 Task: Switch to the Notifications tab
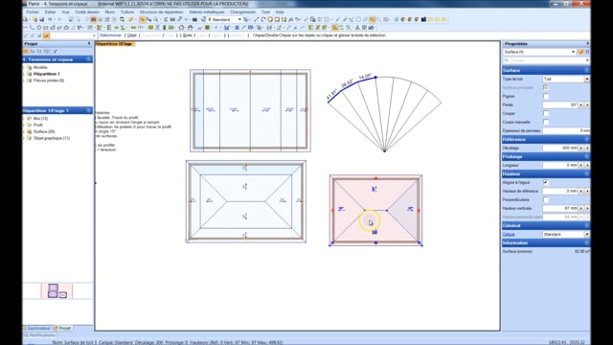(40, 335)
